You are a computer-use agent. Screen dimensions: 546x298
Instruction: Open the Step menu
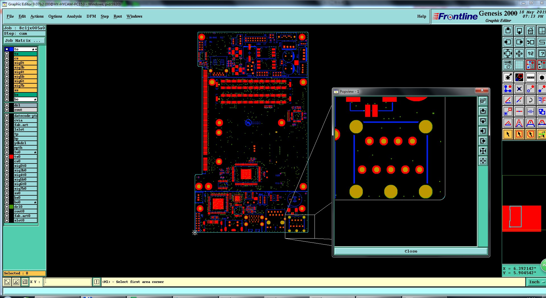(x=105, y=16)
